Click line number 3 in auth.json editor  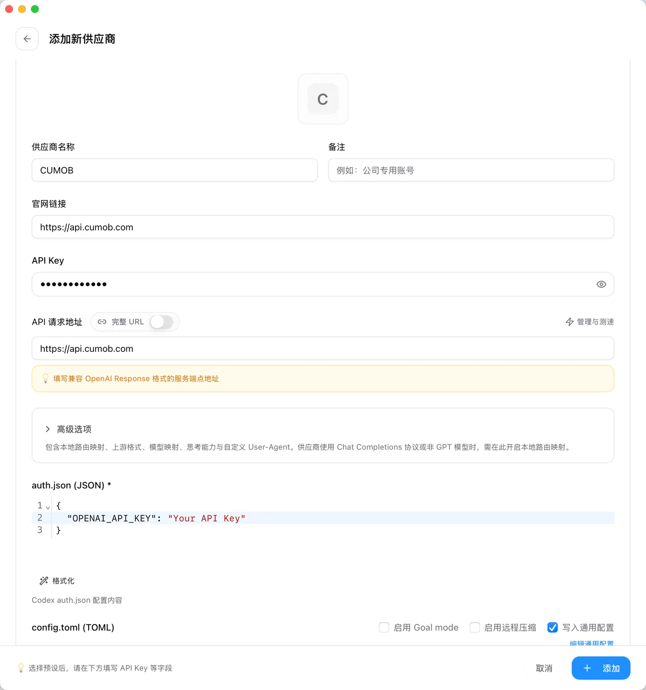pyautogui.click(x=40, y=530)
